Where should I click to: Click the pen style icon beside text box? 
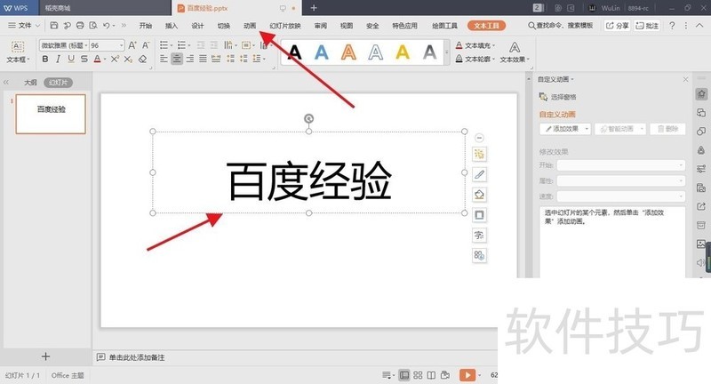click(479, 174)
